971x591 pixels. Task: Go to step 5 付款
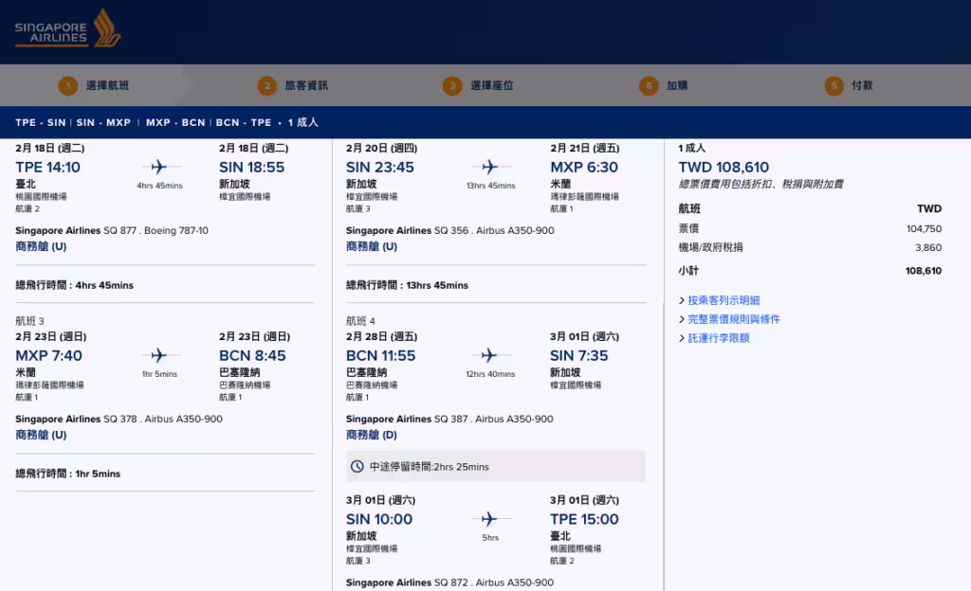(x=849, y=85)
